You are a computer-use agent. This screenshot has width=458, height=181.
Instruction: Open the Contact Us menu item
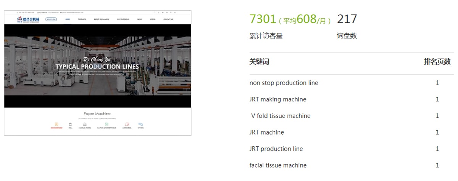tap(168, 19)
